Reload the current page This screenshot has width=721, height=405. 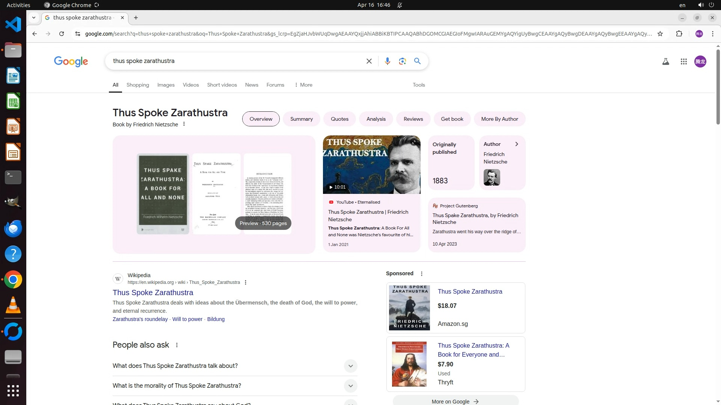[x=62, y=34]
